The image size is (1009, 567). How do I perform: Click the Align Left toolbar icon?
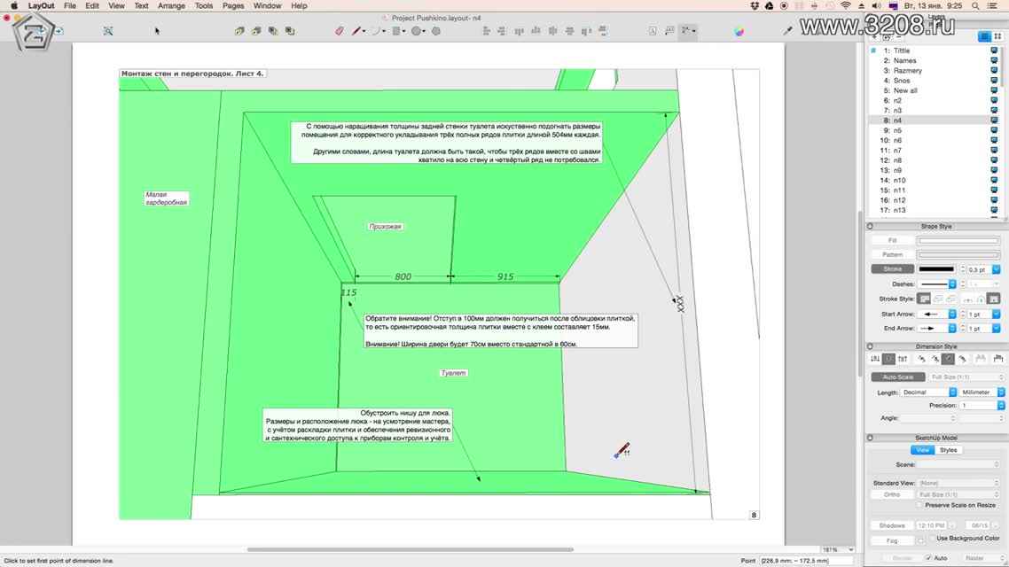[487, 31]
